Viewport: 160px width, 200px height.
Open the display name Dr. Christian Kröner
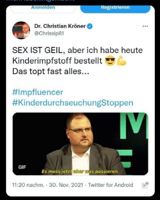click(x=60, y=26)
